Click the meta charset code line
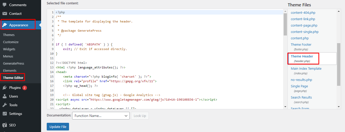 [x=107, y=77]
